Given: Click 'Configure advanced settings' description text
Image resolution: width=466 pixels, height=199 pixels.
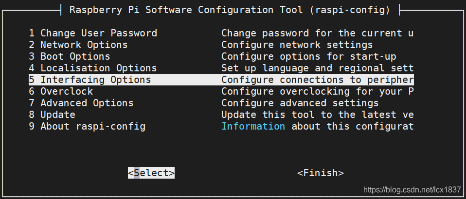Looking at the screenshot, I should click(x=300, y=103).
